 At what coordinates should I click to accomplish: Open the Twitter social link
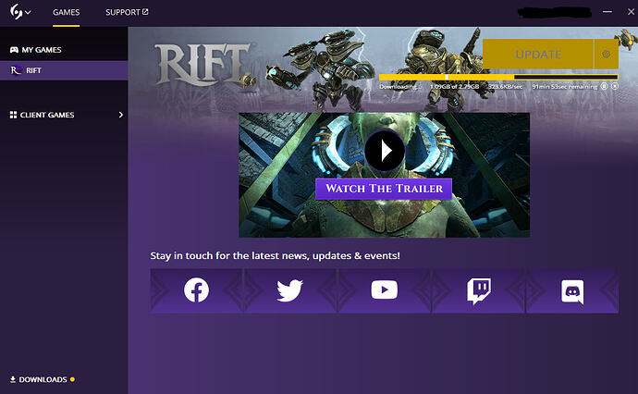click(x=290, y=290)
